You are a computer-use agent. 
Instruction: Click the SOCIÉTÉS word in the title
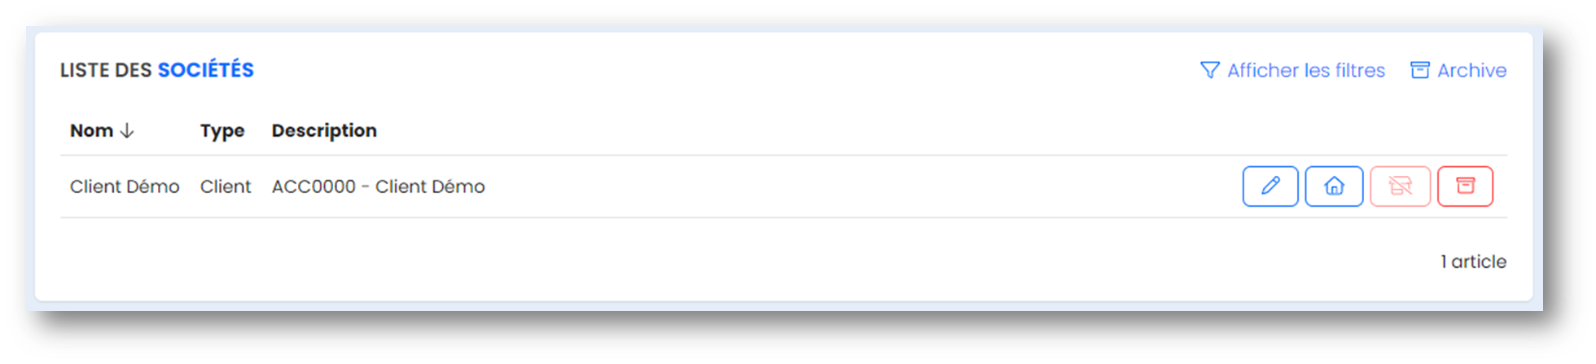coord(206,70)
